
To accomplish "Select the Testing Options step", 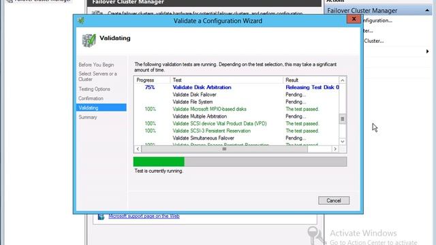I will [x=94, y=89].
